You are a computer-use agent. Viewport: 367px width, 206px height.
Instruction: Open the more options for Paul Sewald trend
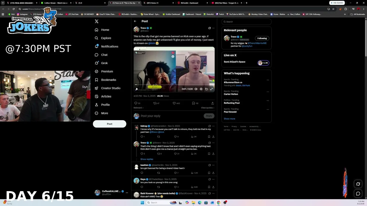point(268,110)
